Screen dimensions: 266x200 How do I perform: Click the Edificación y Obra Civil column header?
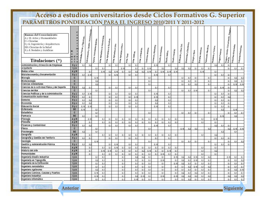click(181, 53)
